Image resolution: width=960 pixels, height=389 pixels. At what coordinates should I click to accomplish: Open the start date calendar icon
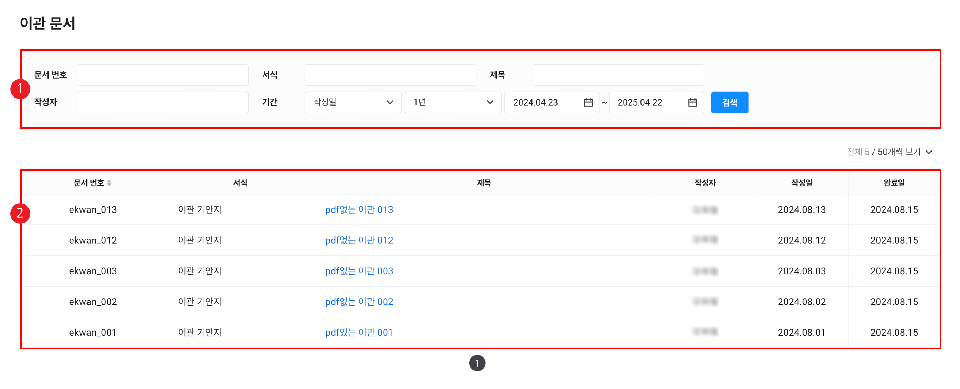[x=588, y=102]
